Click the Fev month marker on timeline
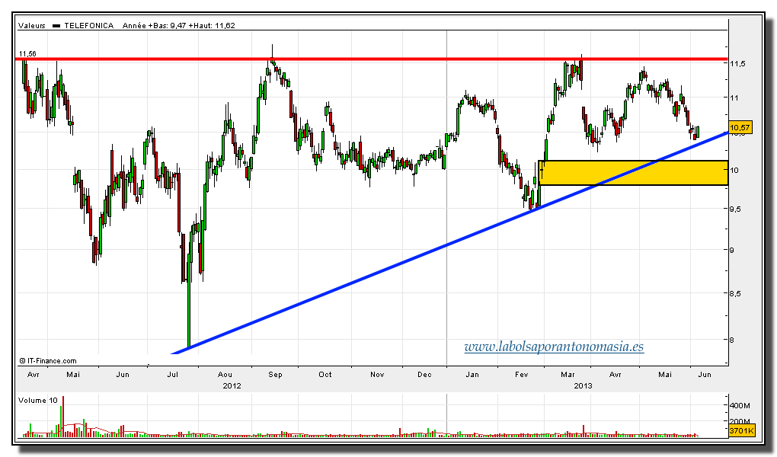Viewport: 777px width, 457px height. (x=522, y=375)
